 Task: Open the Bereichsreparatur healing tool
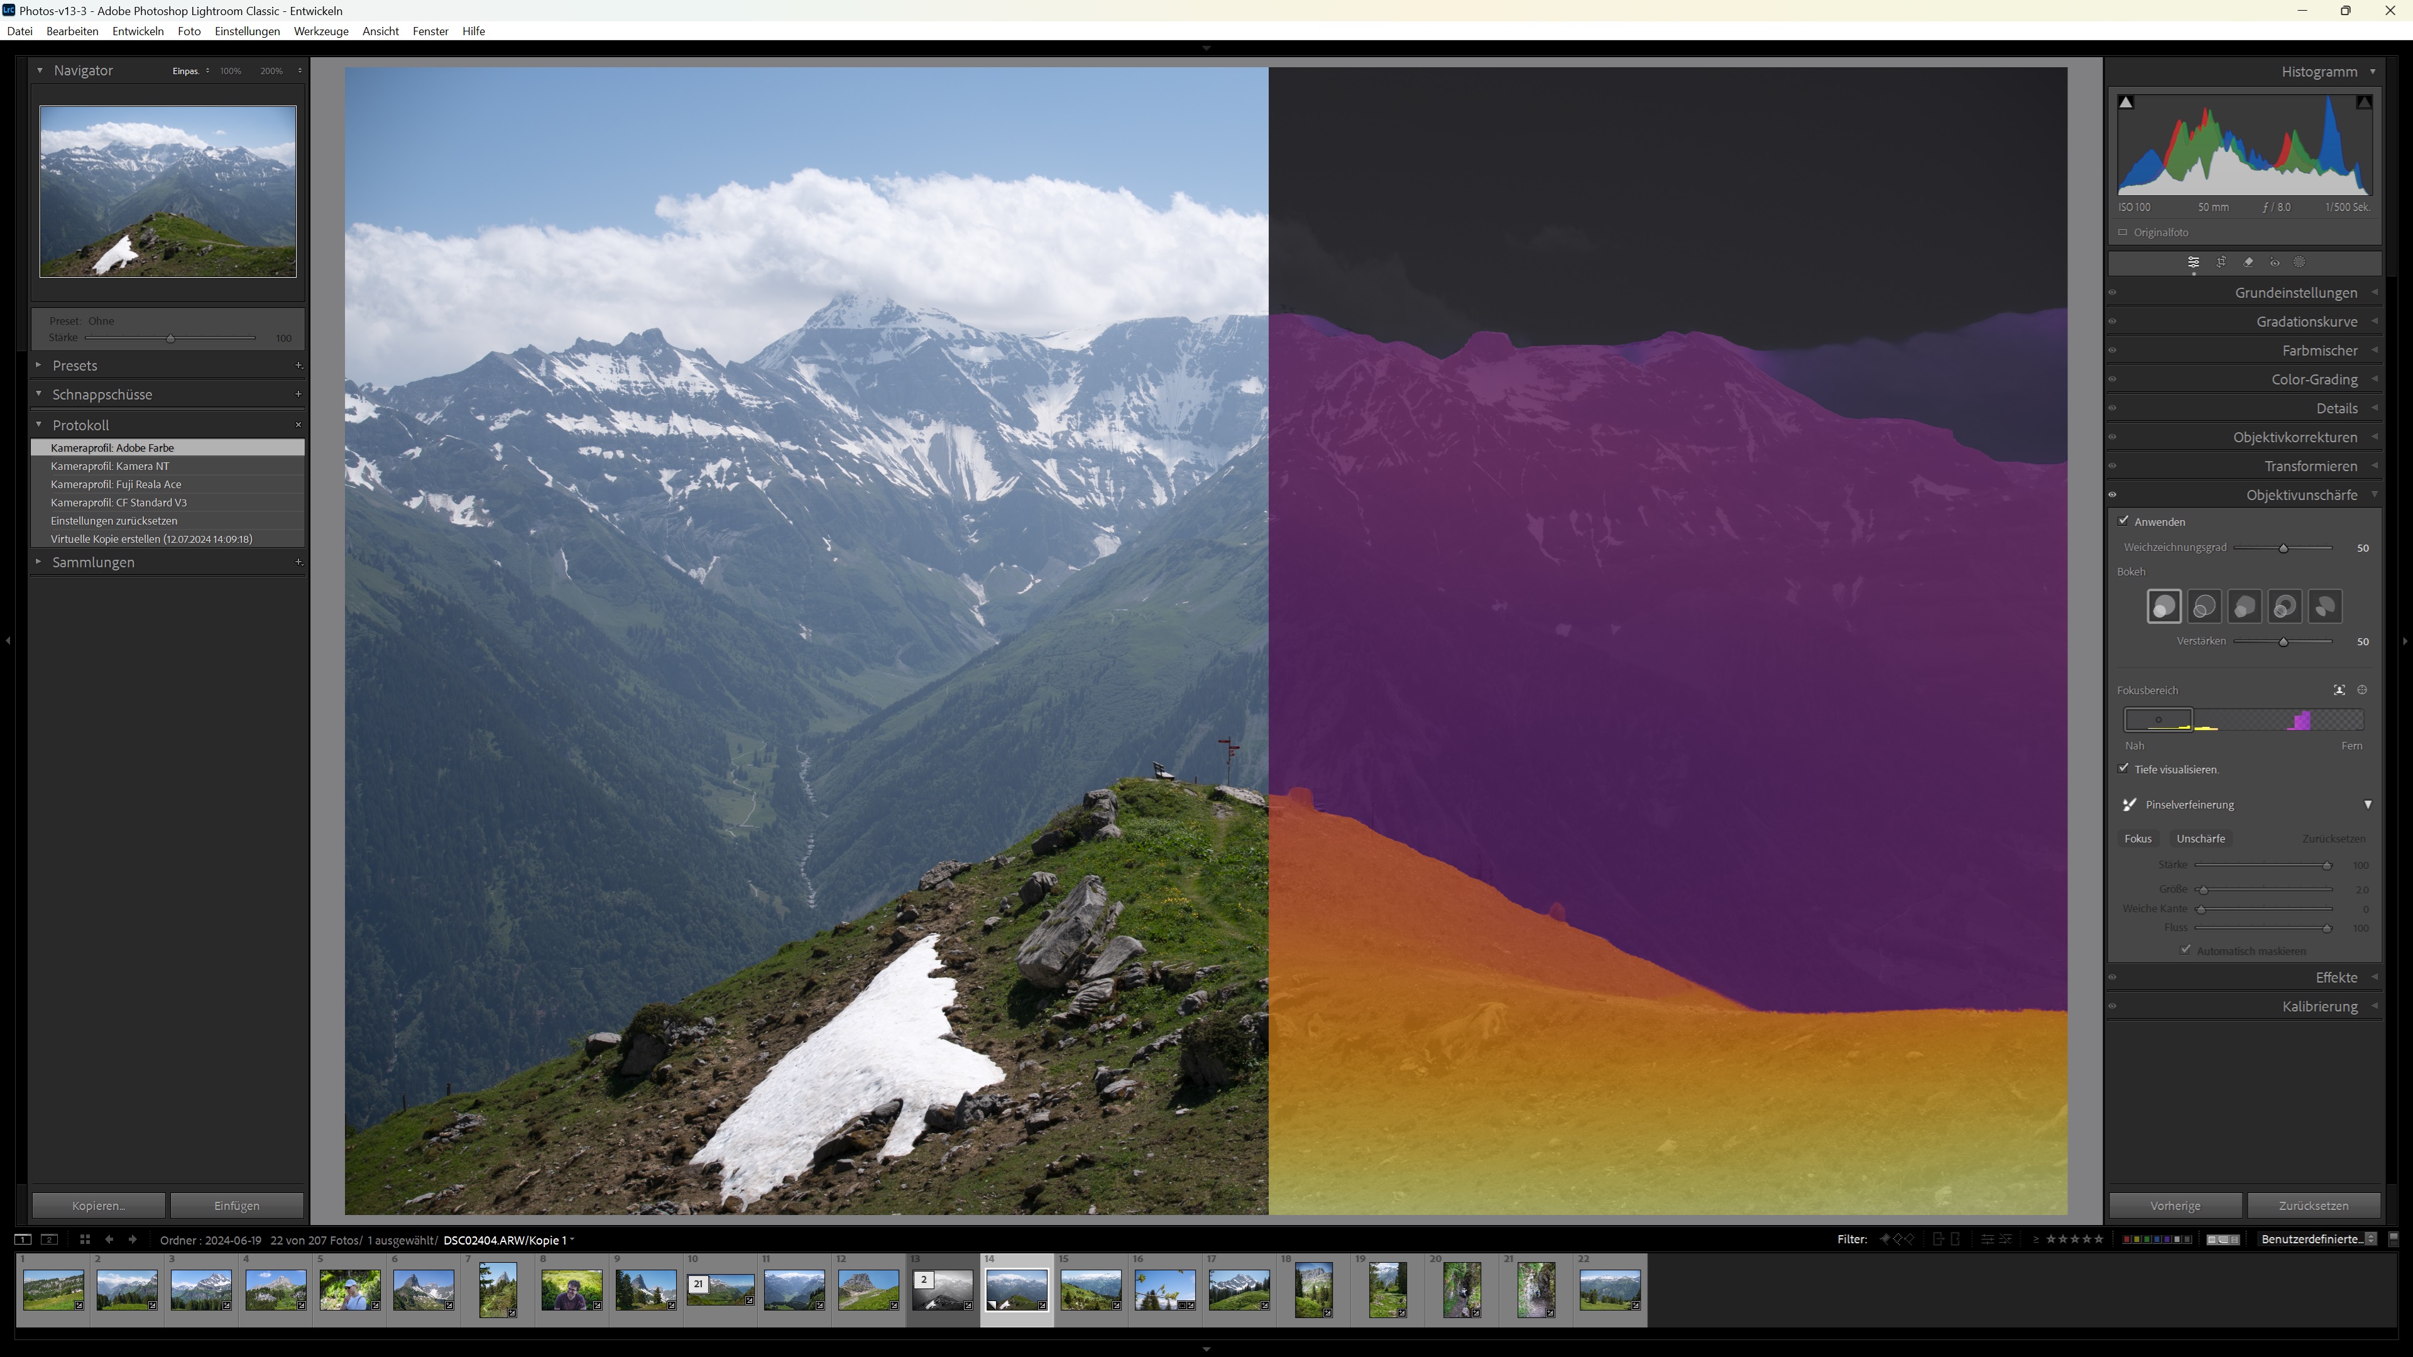(2247, 262)
